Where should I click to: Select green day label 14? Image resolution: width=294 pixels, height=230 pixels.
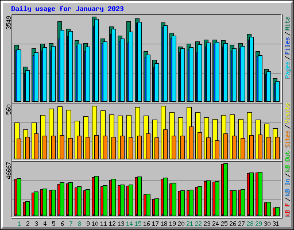129,224
